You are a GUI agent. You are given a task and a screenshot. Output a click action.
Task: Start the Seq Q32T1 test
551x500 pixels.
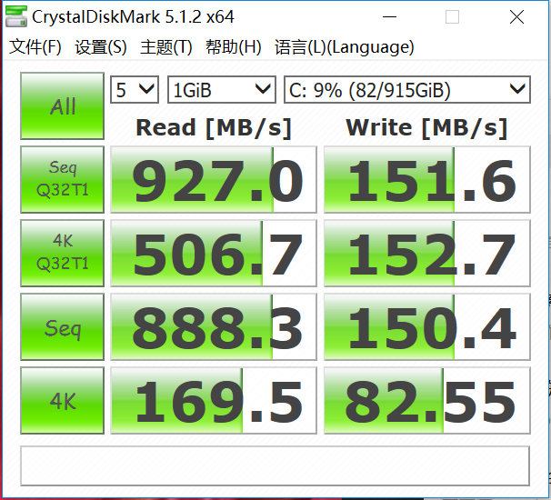coord(63,179)
